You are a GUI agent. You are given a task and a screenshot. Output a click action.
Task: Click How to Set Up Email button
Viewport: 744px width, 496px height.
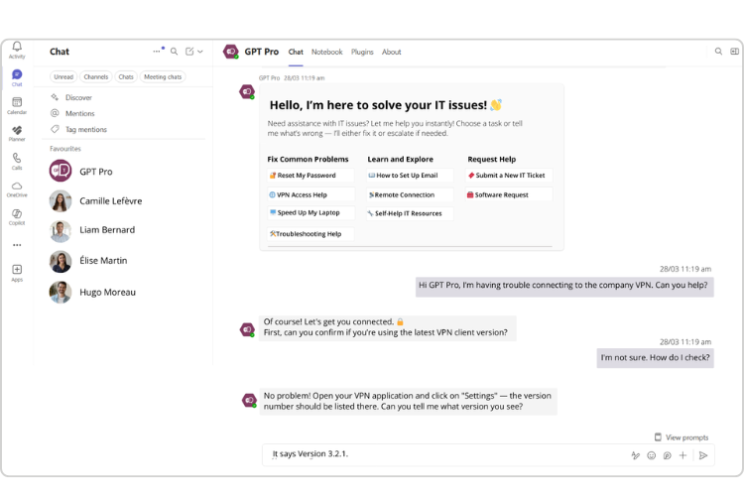[x=410, y=176]
